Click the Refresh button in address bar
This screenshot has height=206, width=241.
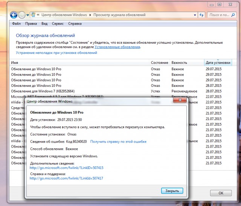click(x=201, y=15)
